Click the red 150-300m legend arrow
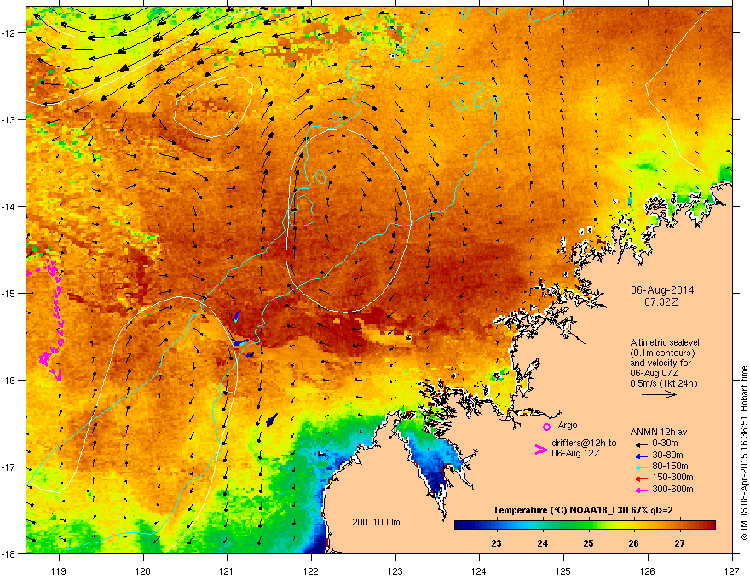Screen dimensions: 750x579 (x=642, y=479)
